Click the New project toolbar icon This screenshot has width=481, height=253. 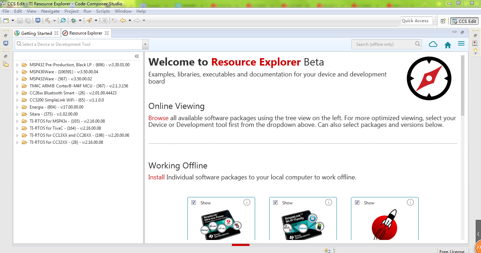(x=6, y=21)
